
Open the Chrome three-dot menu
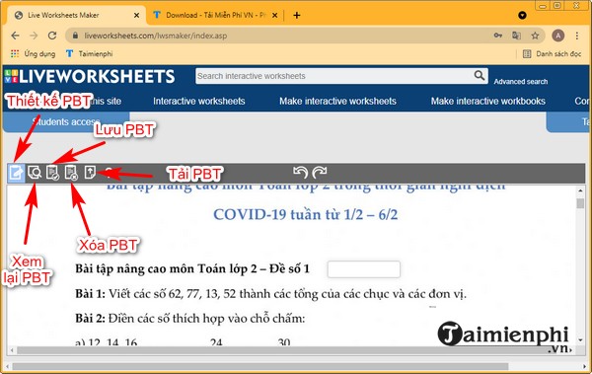pyautogui.click(x=577, y=36)
